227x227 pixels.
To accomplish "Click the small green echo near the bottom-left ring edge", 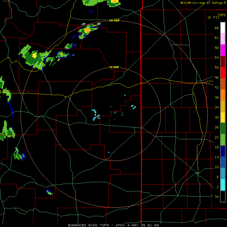I will click(49, 192).
